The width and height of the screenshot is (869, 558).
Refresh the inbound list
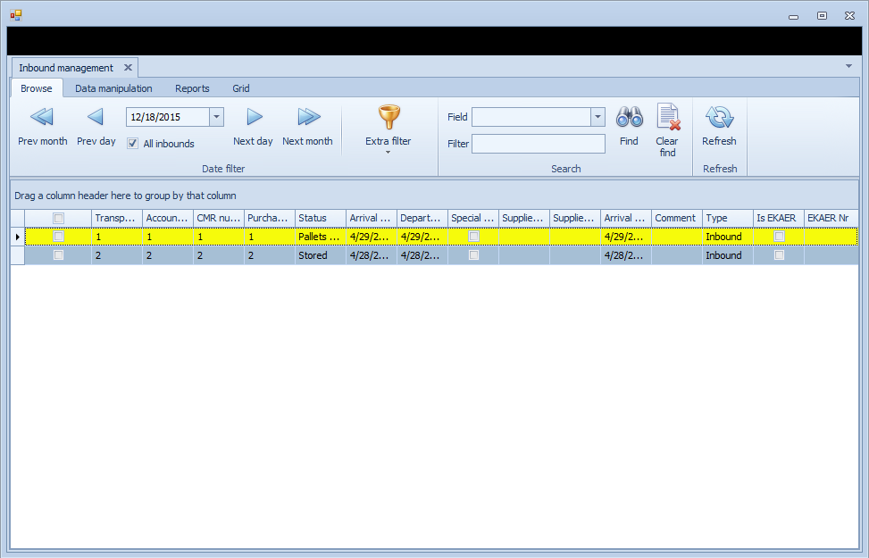[719, 117]
